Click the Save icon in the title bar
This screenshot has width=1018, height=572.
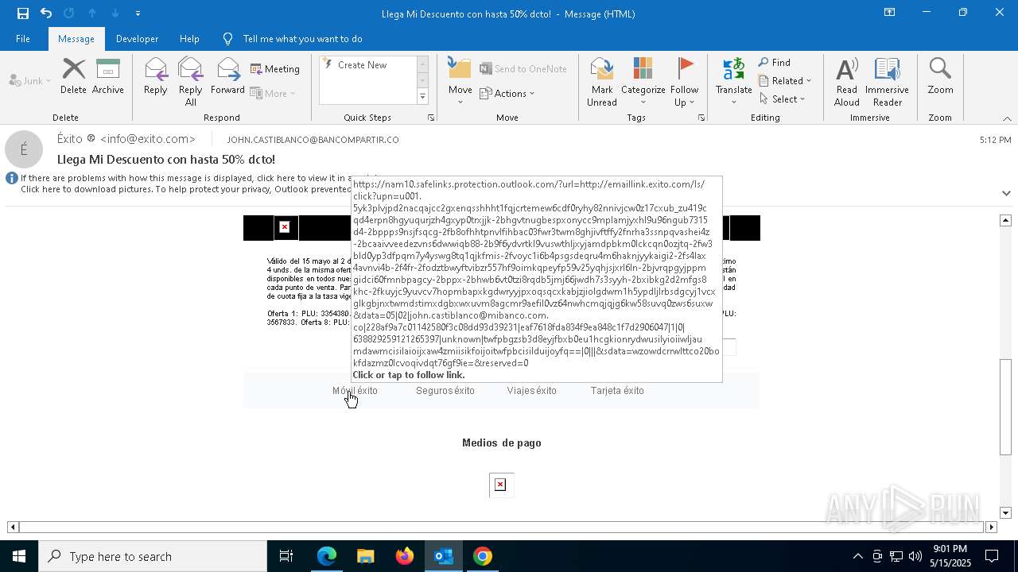click(22, 14)
